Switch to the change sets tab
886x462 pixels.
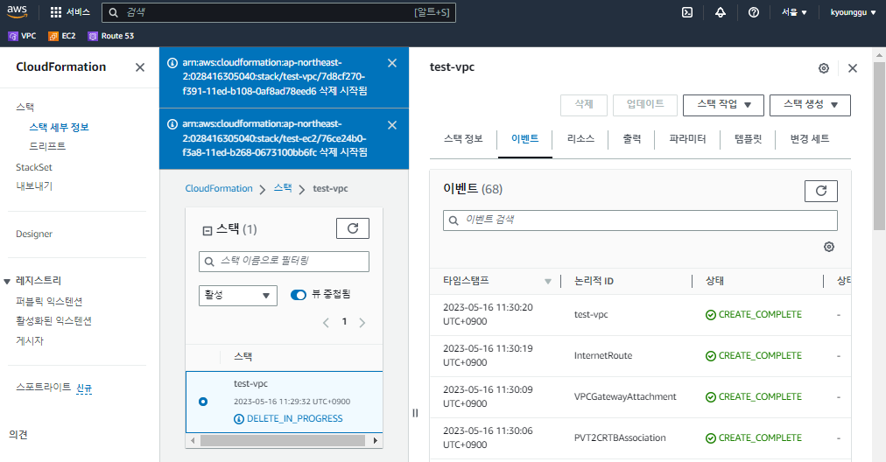[x=809, y=139]
